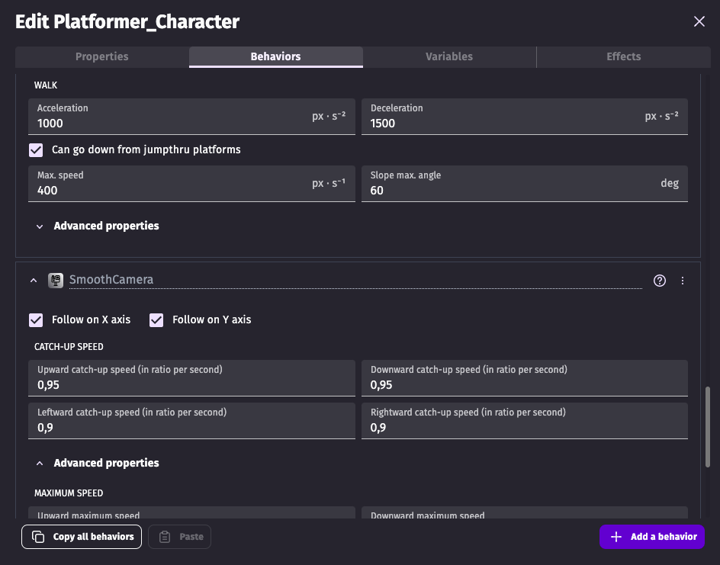Switch to the Properties tab
Viewport: 720px width, 565px height.
click(102, 57)
